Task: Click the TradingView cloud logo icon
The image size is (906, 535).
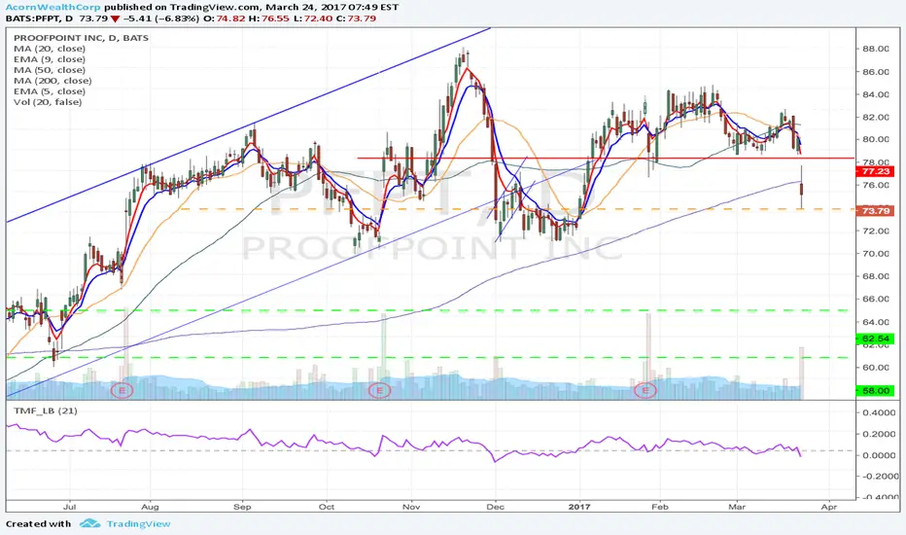Action: click(x=89, y=523)
